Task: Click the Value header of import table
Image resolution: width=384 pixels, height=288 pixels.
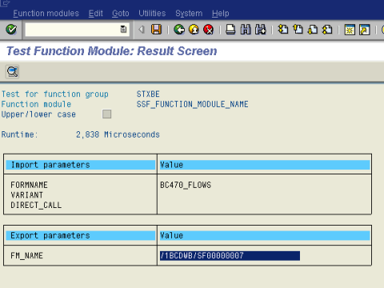Action: 265,165
